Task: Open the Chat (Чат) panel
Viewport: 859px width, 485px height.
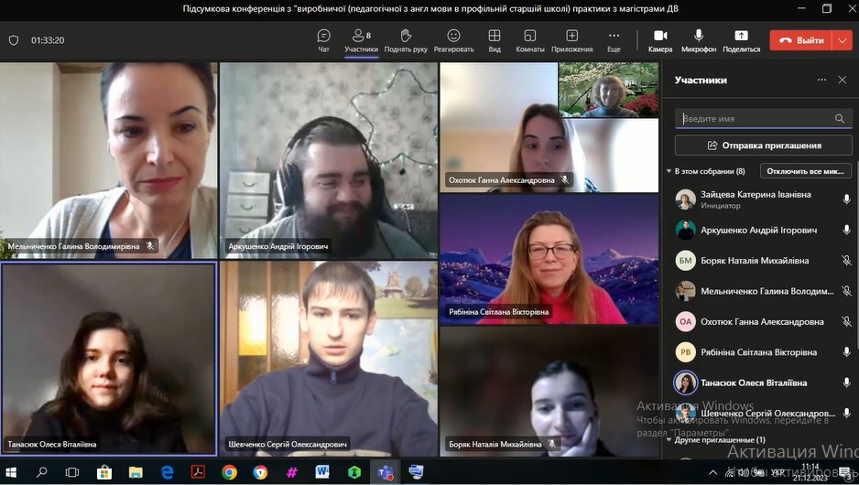Action: pyautogui.click(x=323, y=40)
